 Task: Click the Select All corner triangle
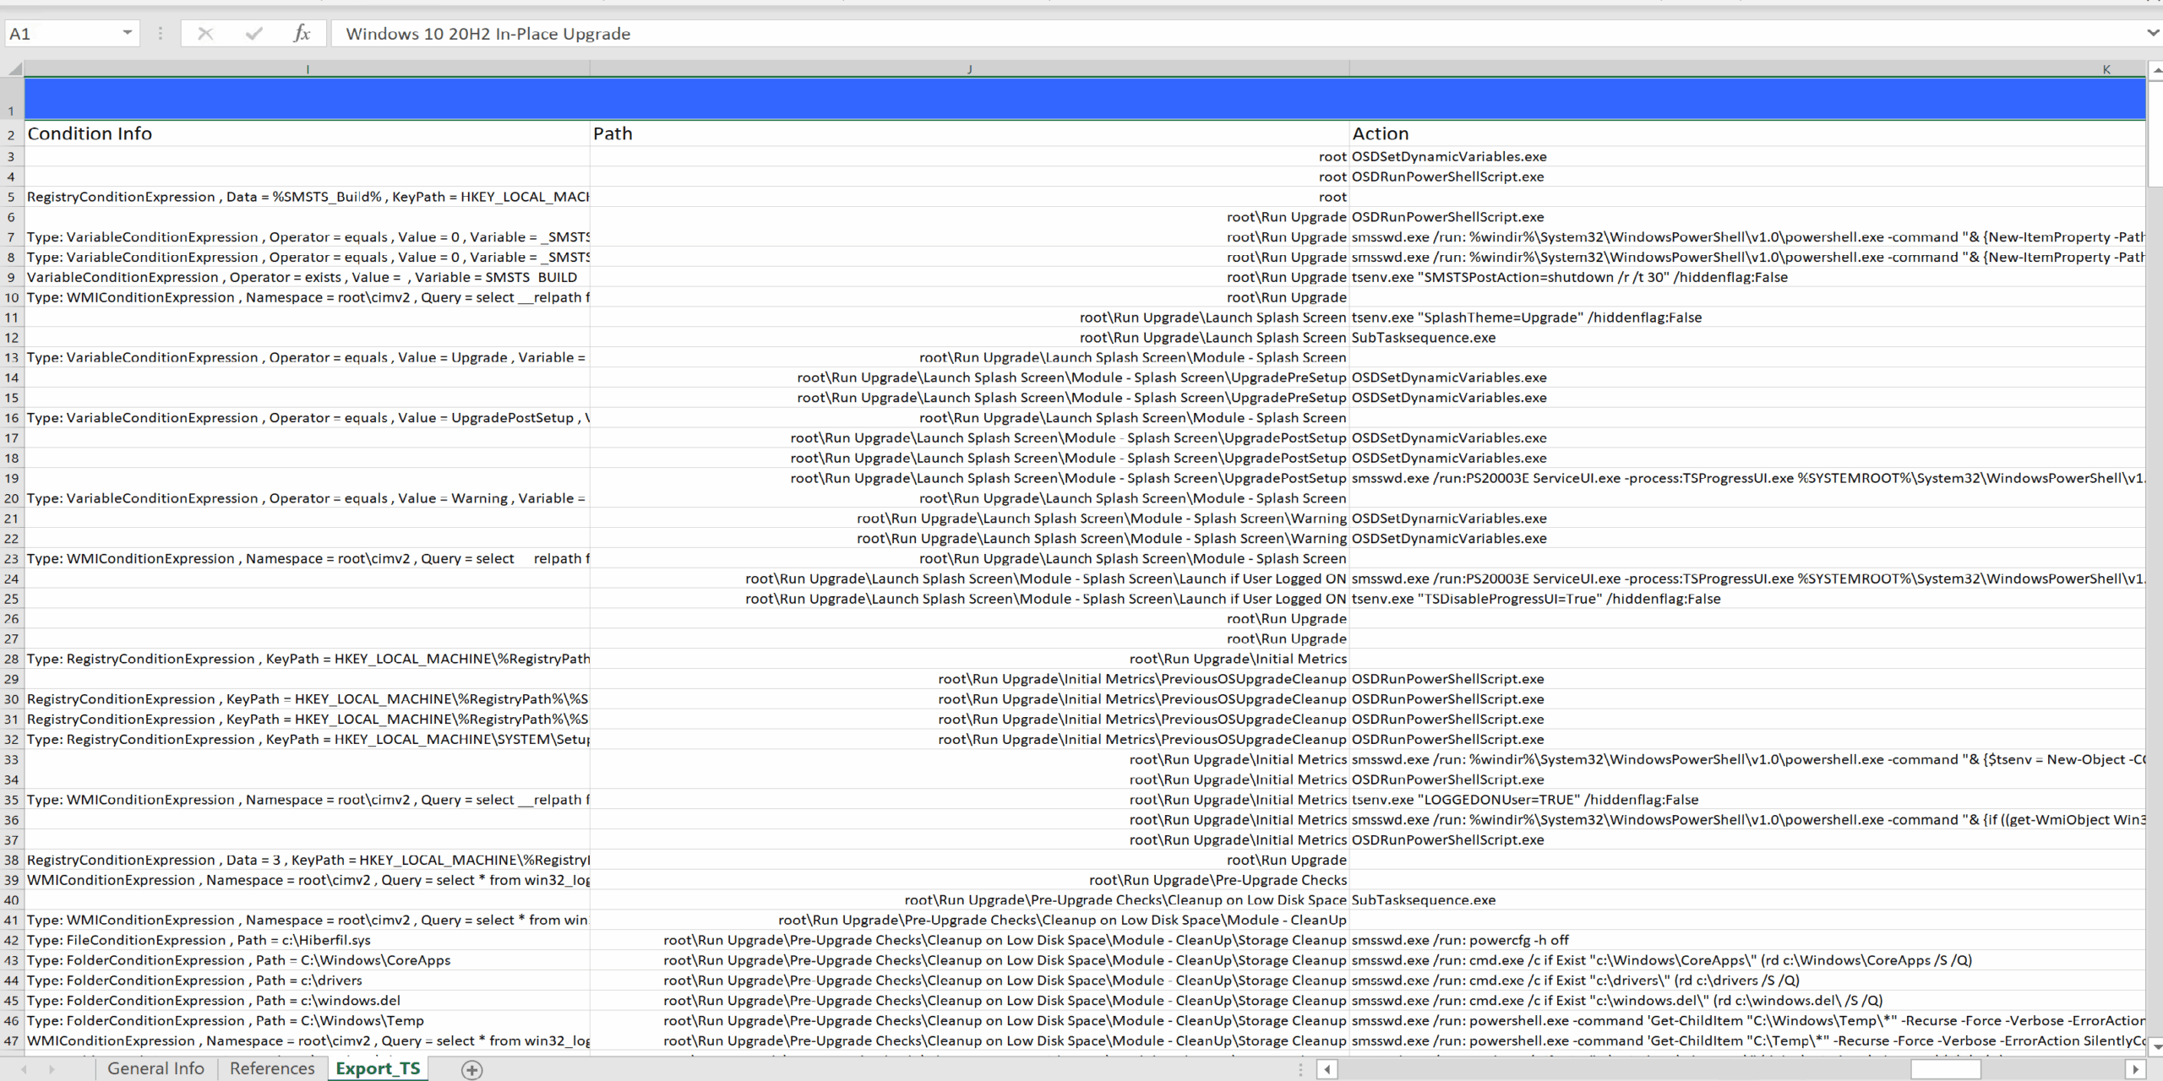coord(13,69)
